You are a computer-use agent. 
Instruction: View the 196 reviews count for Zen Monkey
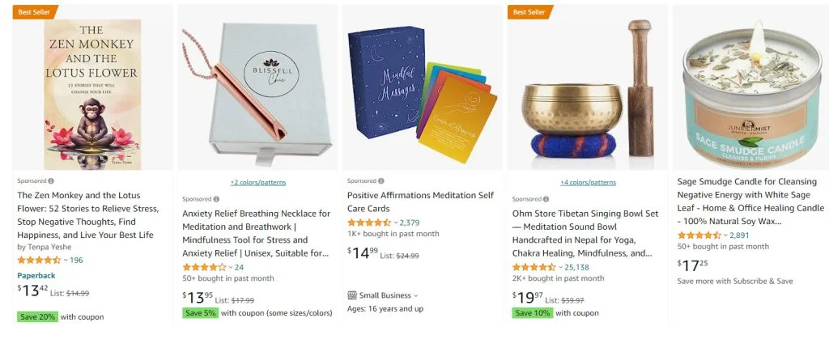(x=76, y=260)
